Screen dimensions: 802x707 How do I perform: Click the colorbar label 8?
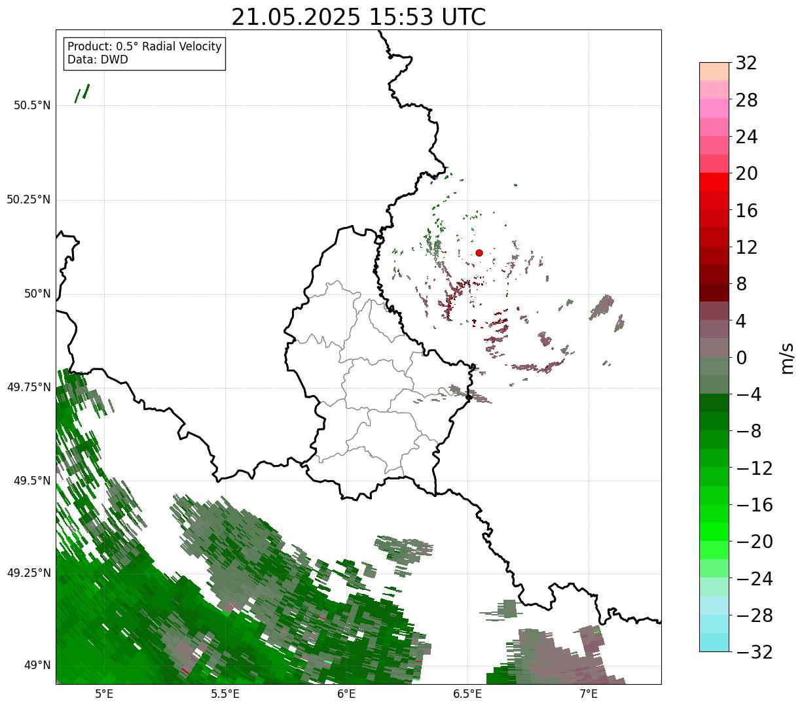coord(741,284)
